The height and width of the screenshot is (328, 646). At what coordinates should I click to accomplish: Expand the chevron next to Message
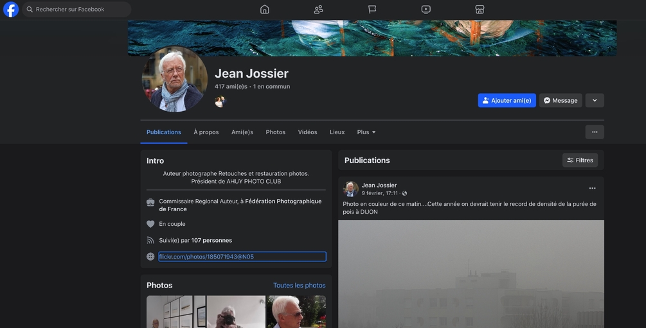pyautogui.click(x=594, y=101)
